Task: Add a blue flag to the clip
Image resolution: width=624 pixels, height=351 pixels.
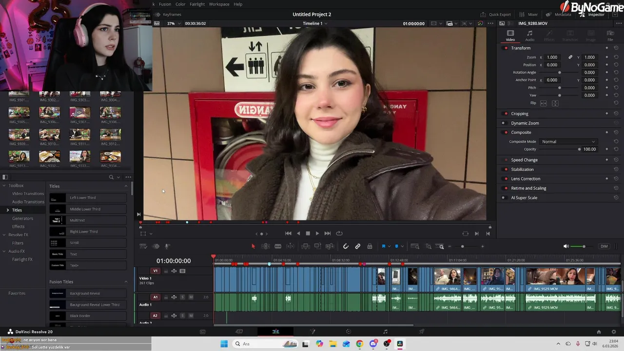Action: 383,246
